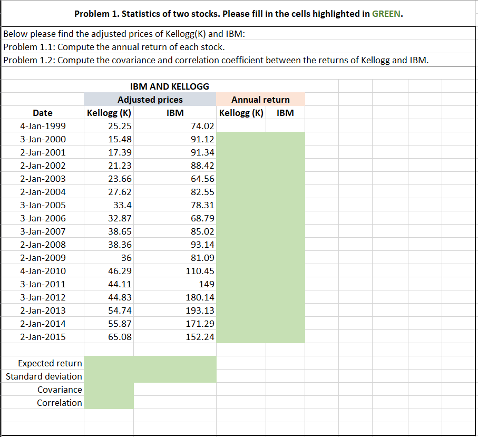Click the date cell 2-Jan-2015

click(43, 336)
